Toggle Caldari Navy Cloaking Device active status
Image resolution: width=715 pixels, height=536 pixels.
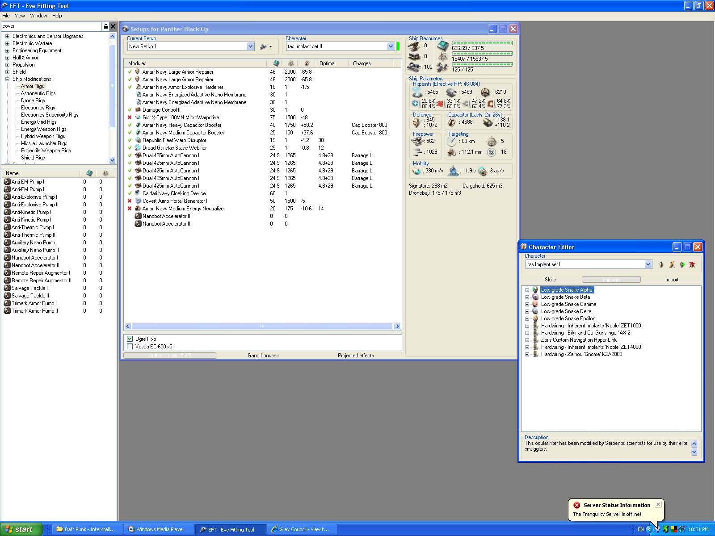click(x=130, y=193)
